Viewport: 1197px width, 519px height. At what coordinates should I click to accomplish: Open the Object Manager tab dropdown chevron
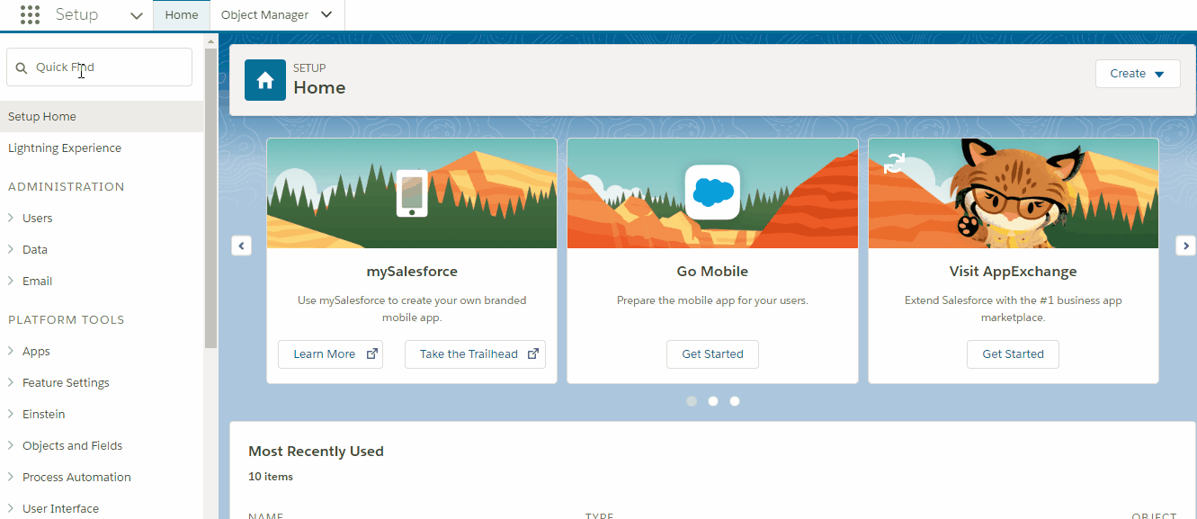click(326, 15)
